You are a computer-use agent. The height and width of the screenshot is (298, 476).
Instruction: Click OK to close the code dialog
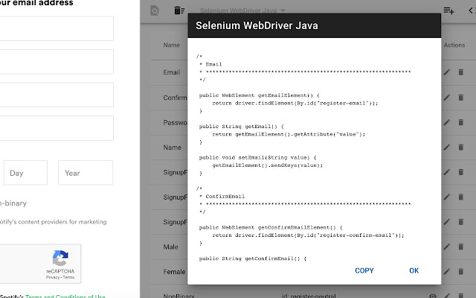click(414, 270)
